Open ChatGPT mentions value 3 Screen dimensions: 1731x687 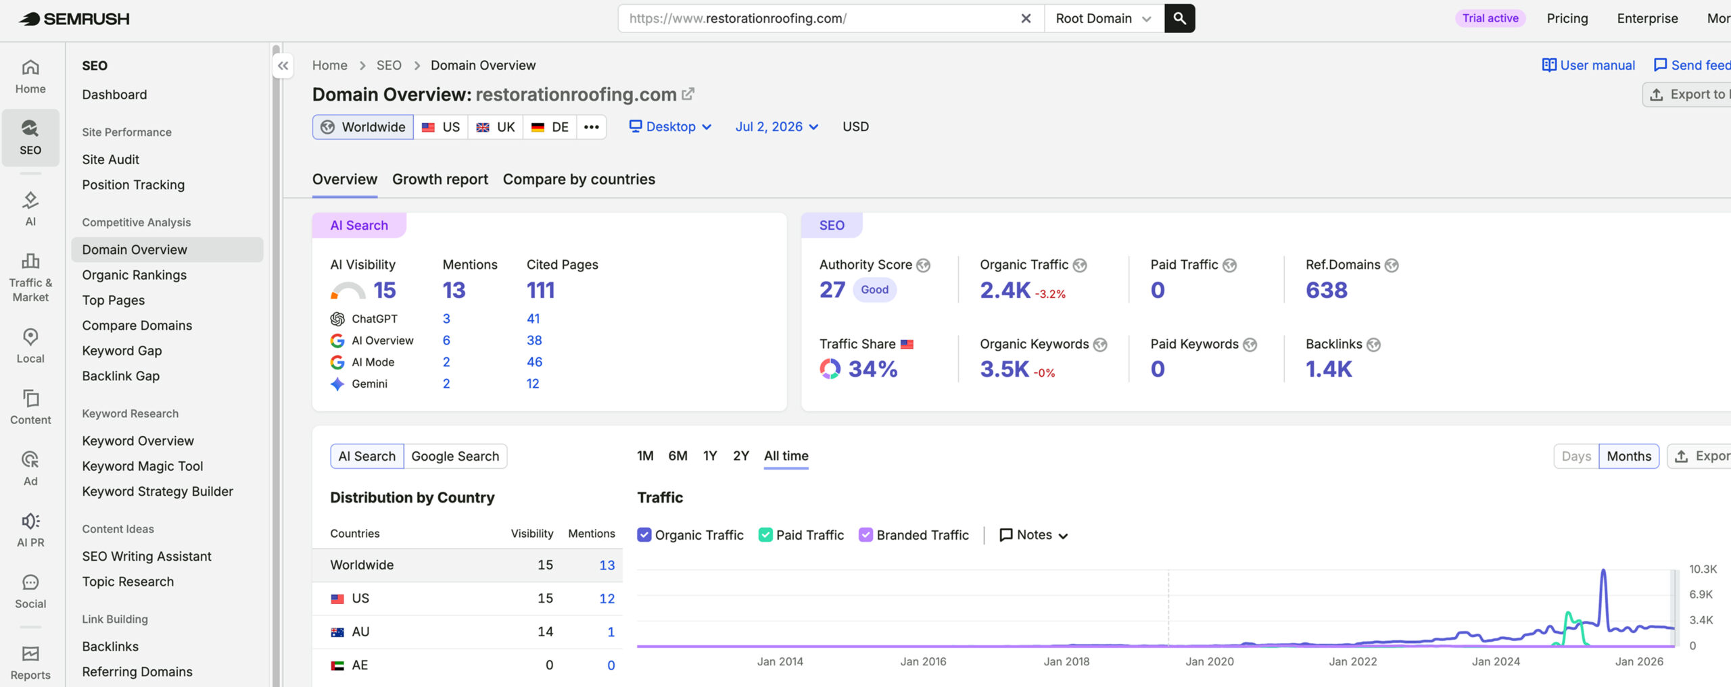coord(446,319)
